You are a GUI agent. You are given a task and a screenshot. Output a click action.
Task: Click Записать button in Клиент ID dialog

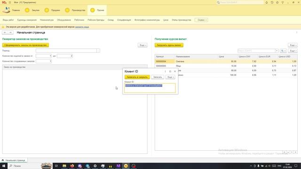coord(158,77)
